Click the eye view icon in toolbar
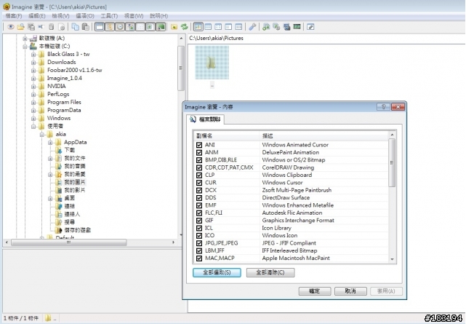The width and height of the screenshot is (466, 324). click(11, 27)
